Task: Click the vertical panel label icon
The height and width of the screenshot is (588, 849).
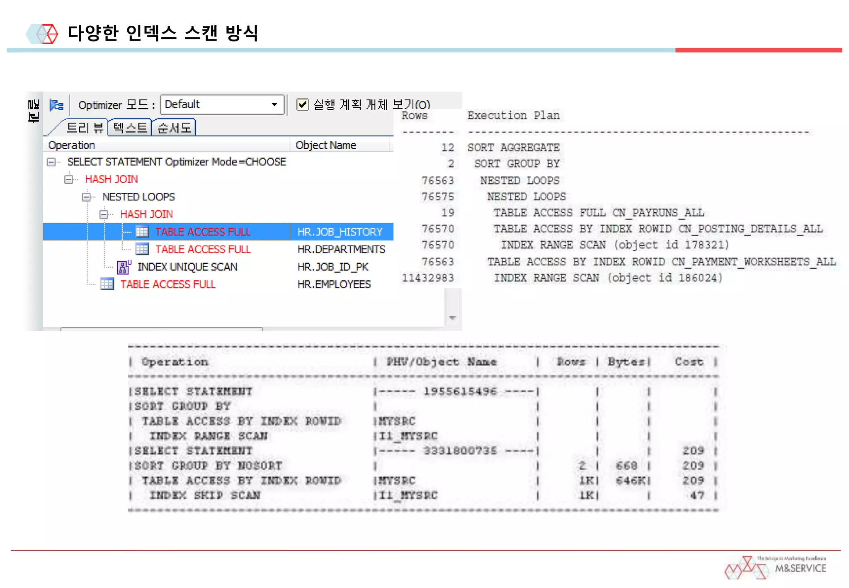Action: point(33,111)
